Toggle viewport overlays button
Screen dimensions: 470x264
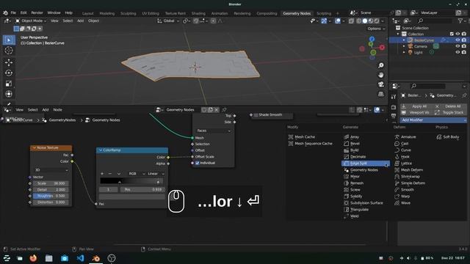(338, 21)
